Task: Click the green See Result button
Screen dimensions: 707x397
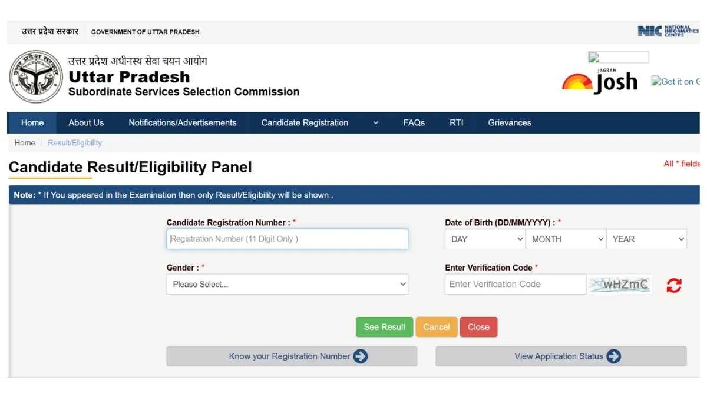Action: 385,327
